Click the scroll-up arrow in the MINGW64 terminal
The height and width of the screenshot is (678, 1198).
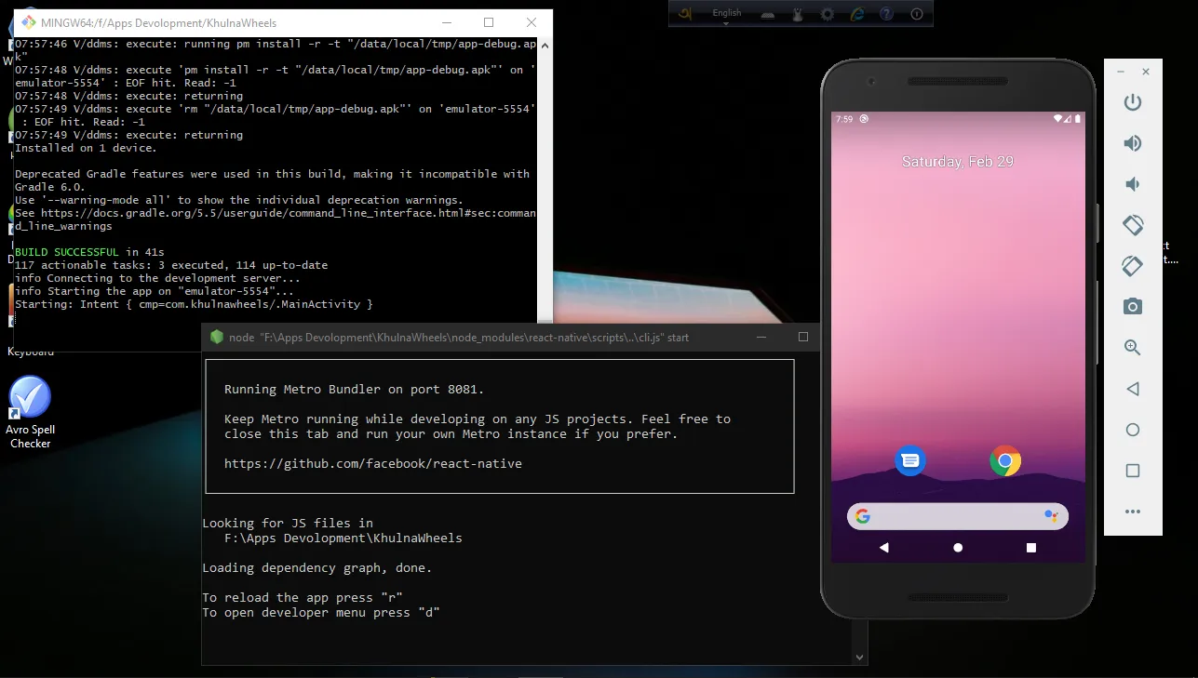tap(545, 44)
